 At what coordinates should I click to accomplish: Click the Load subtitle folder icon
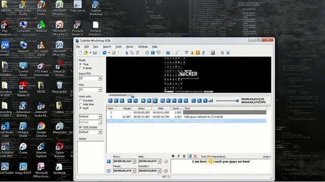click(86, 53)
